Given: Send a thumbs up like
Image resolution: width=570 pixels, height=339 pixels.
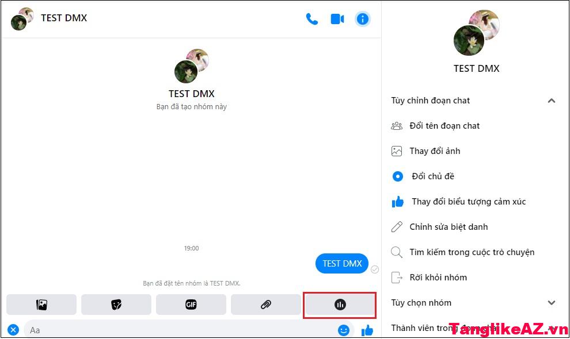Looking at the screenshot, I should coord(367,330).
